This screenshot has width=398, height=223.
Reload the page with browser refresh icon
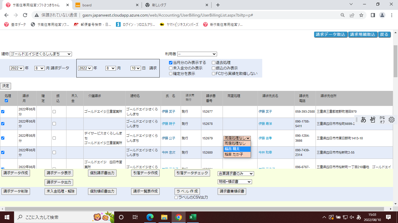[25, 15]
